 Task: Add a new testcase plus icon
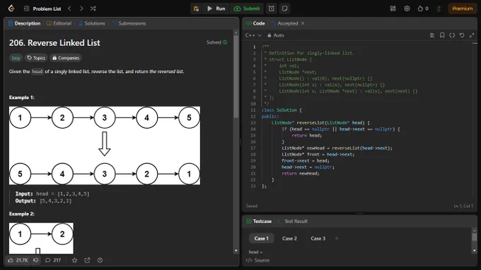337,238
